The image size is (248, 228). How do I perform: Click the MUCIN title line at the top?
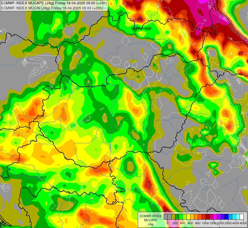(x=52, y=8)
